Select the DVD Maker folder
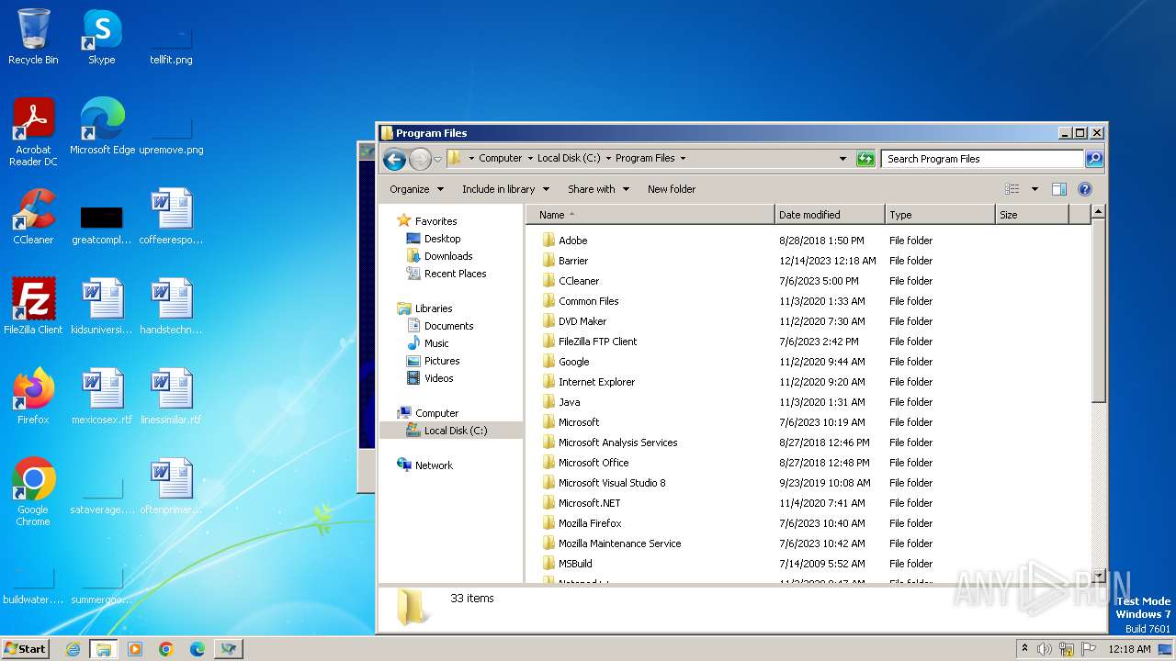The image size is (1176, 661). 582,321
